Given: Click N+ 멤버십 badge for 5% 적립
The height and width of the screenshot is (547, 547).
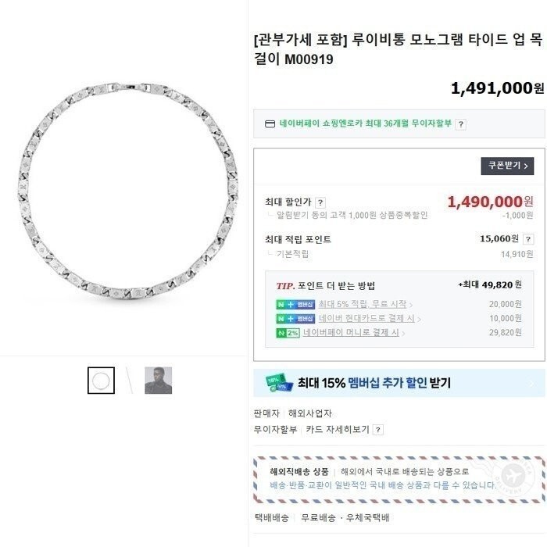Looking at the screenshot, I should tap(295, 305).
